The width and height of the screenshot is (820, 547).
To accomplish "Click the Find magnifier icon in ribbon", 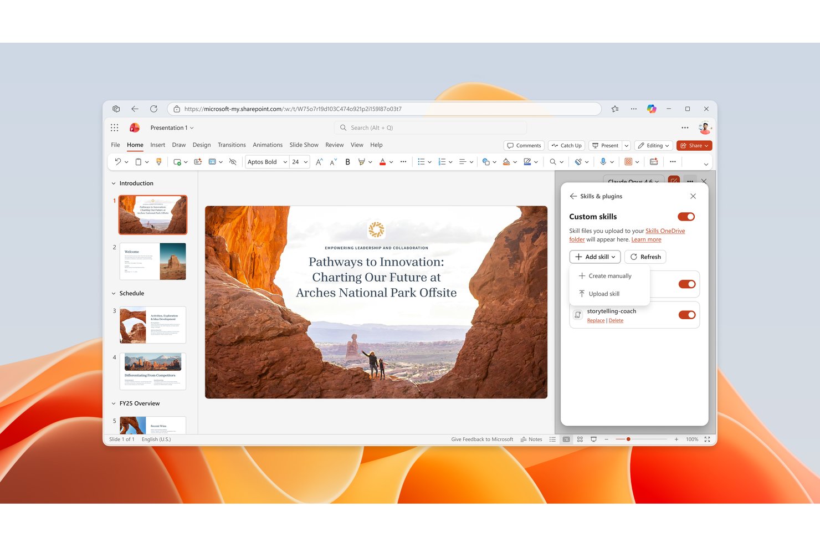I will [x=553, y=162].
